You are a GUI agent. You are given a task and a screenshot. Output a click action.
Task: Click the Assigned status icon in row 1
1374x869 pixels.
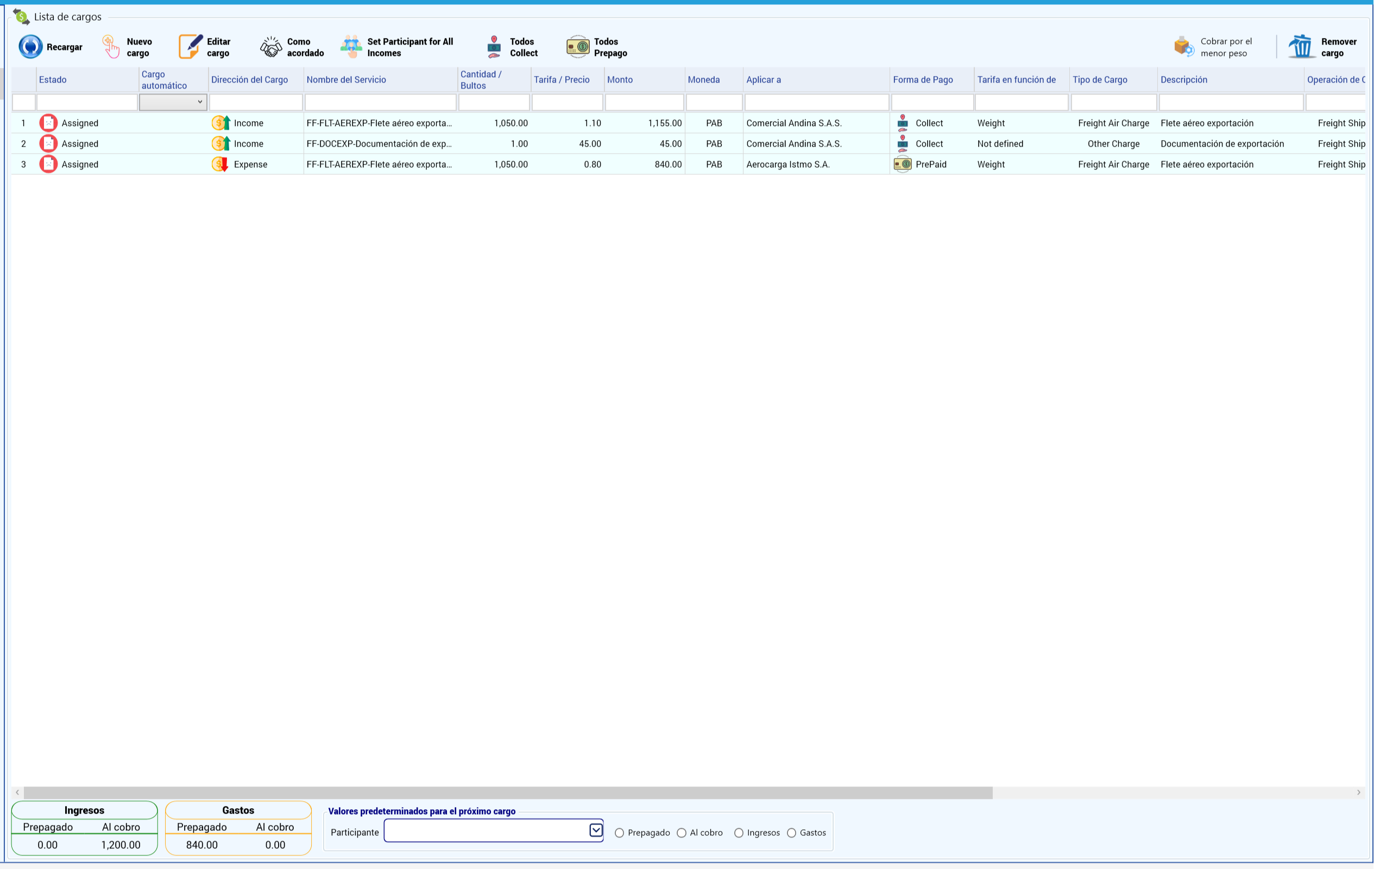[x=48, y=123]
